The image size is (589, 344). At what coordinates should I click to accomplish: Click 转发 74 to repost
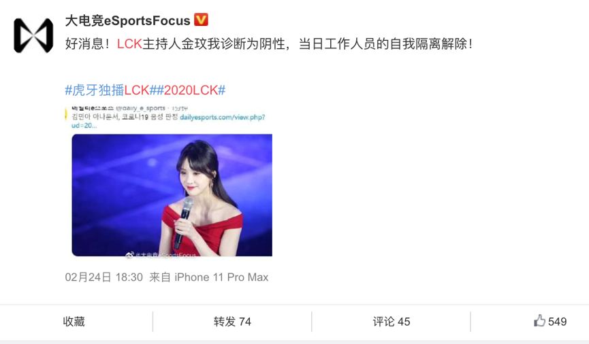[232, 322]
